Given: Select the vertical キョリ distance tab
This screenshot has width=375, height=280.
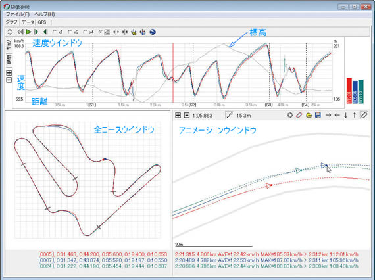Looking at the screenshot, I should [9, 44].
